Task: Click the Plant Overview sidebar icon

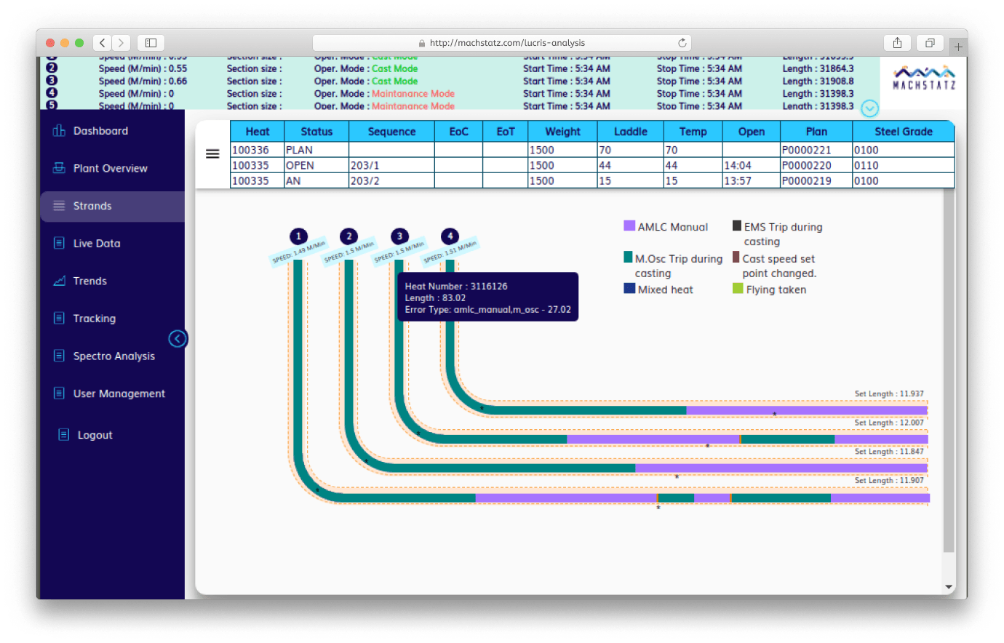Action: (x=59, y=168)
